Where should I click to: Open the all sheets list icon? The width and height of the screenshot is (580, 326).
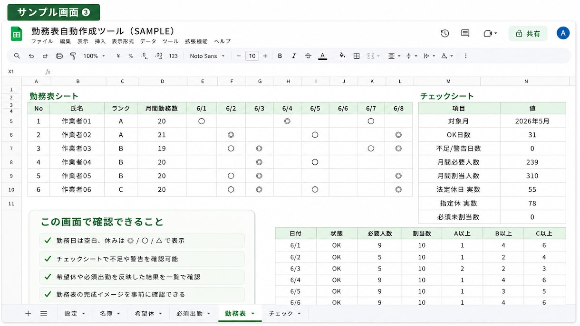pos(44,314)
